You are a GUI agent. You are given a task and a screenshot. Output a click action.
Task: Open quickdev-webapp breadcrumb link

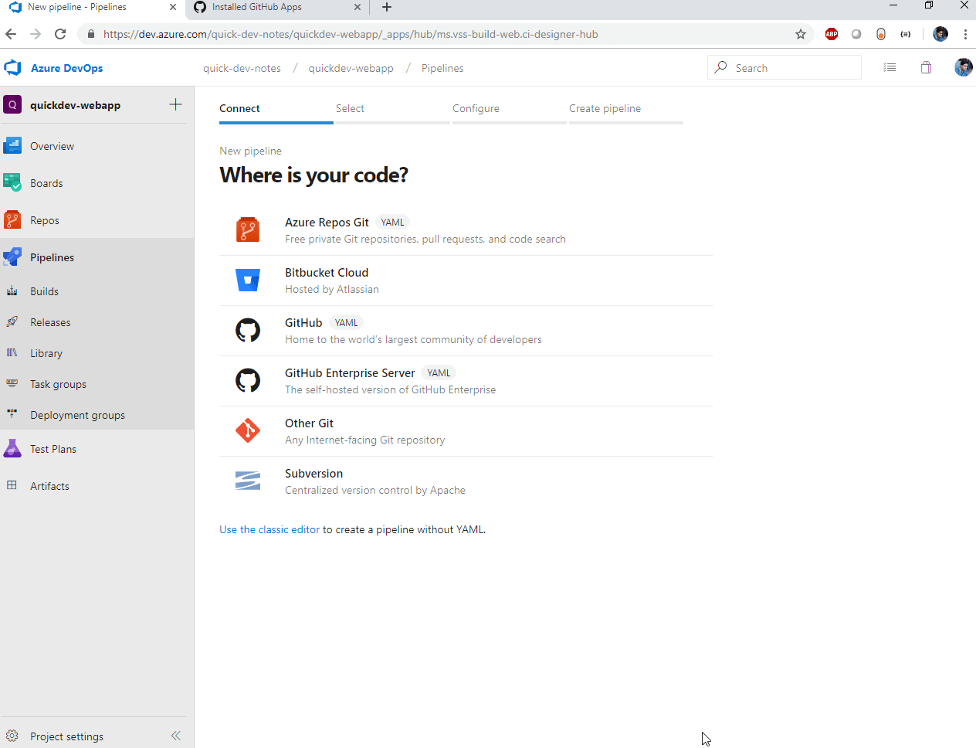click(351, 68)
